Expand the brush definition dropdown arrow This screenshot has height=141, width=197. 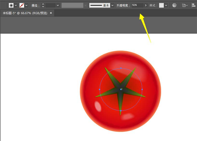pyautogui.click(x=112, y=5)
